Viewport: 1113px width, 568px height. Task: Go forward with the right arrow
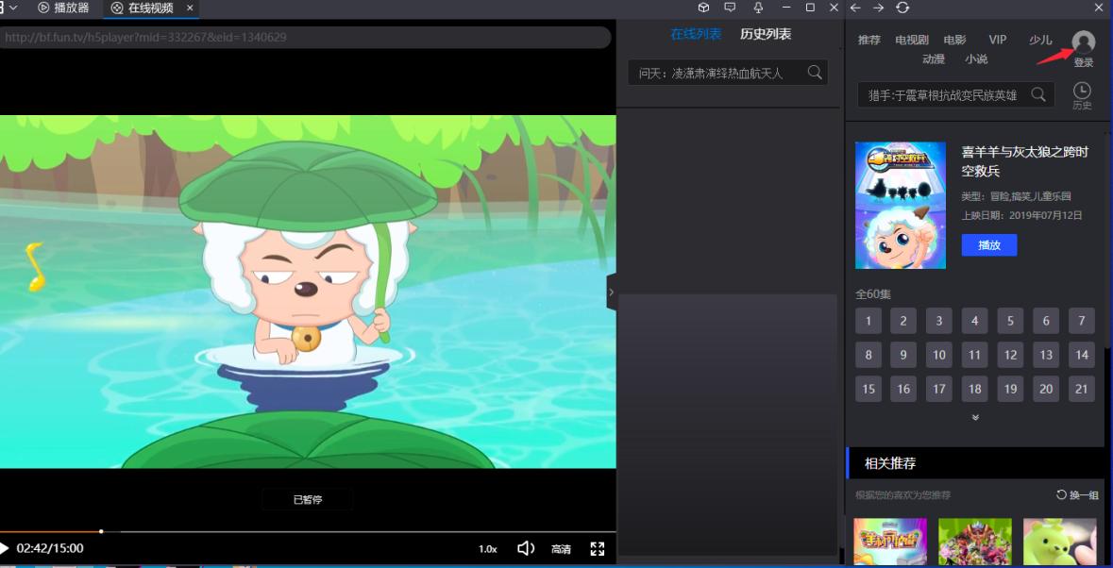pyautogui.click(x=879, y=8)
